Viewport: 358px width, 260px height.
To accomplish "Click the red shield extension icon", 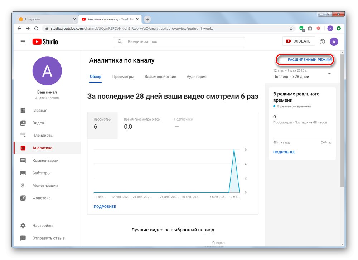I will (318, 29).
